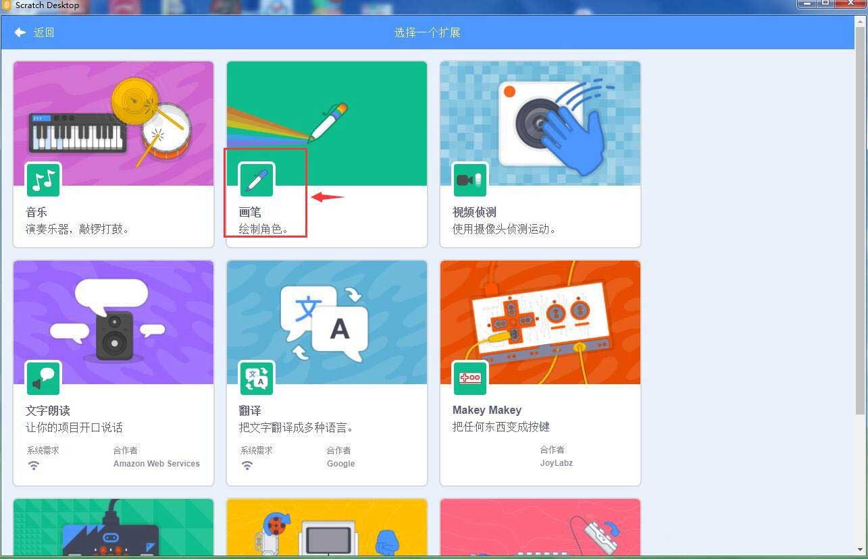The height and width of the screenshot is (559, 868).
Task: Click the 画笔 title text
Action: [250, 212]
